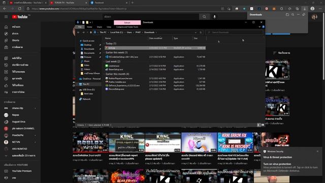The width and height of the screenshot is (325, 183).
Task: Go up one folder in File Explorer
Action: click(x=91, y=33)
